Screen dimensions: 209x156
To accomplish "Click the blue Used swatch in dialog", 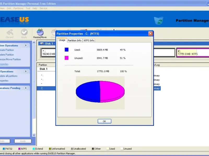I will tap(67, 50).
